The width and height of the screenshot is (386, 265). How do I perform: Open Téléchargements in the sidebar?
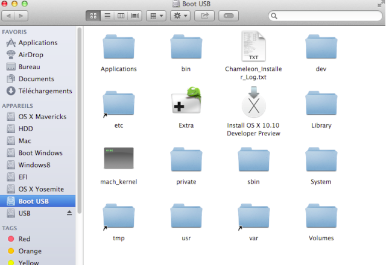coord(37,91)
